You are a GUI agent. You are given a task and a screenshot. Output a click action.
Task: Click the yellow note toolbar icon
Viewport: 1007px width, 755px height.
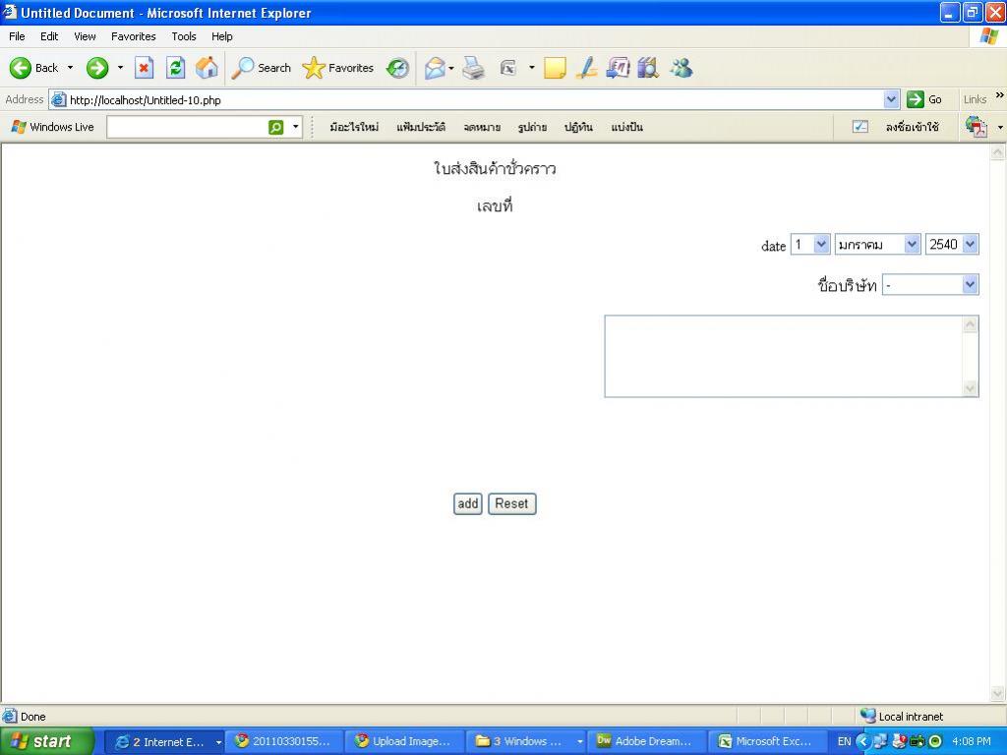tap(555, 68)
